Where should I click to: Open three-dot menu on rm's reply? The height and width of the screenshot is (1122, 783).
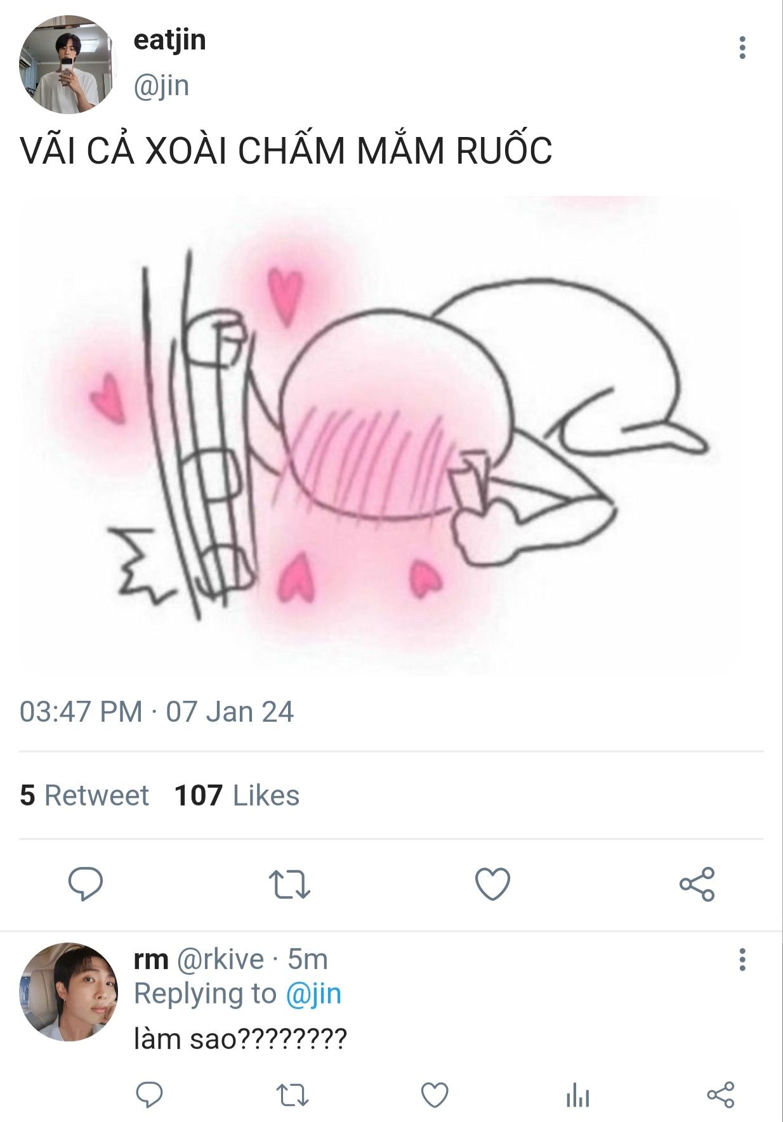(x=742, y=960)
